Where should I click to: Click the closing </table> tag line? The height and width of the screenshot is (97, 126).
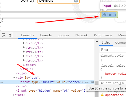tap(26, 69)
